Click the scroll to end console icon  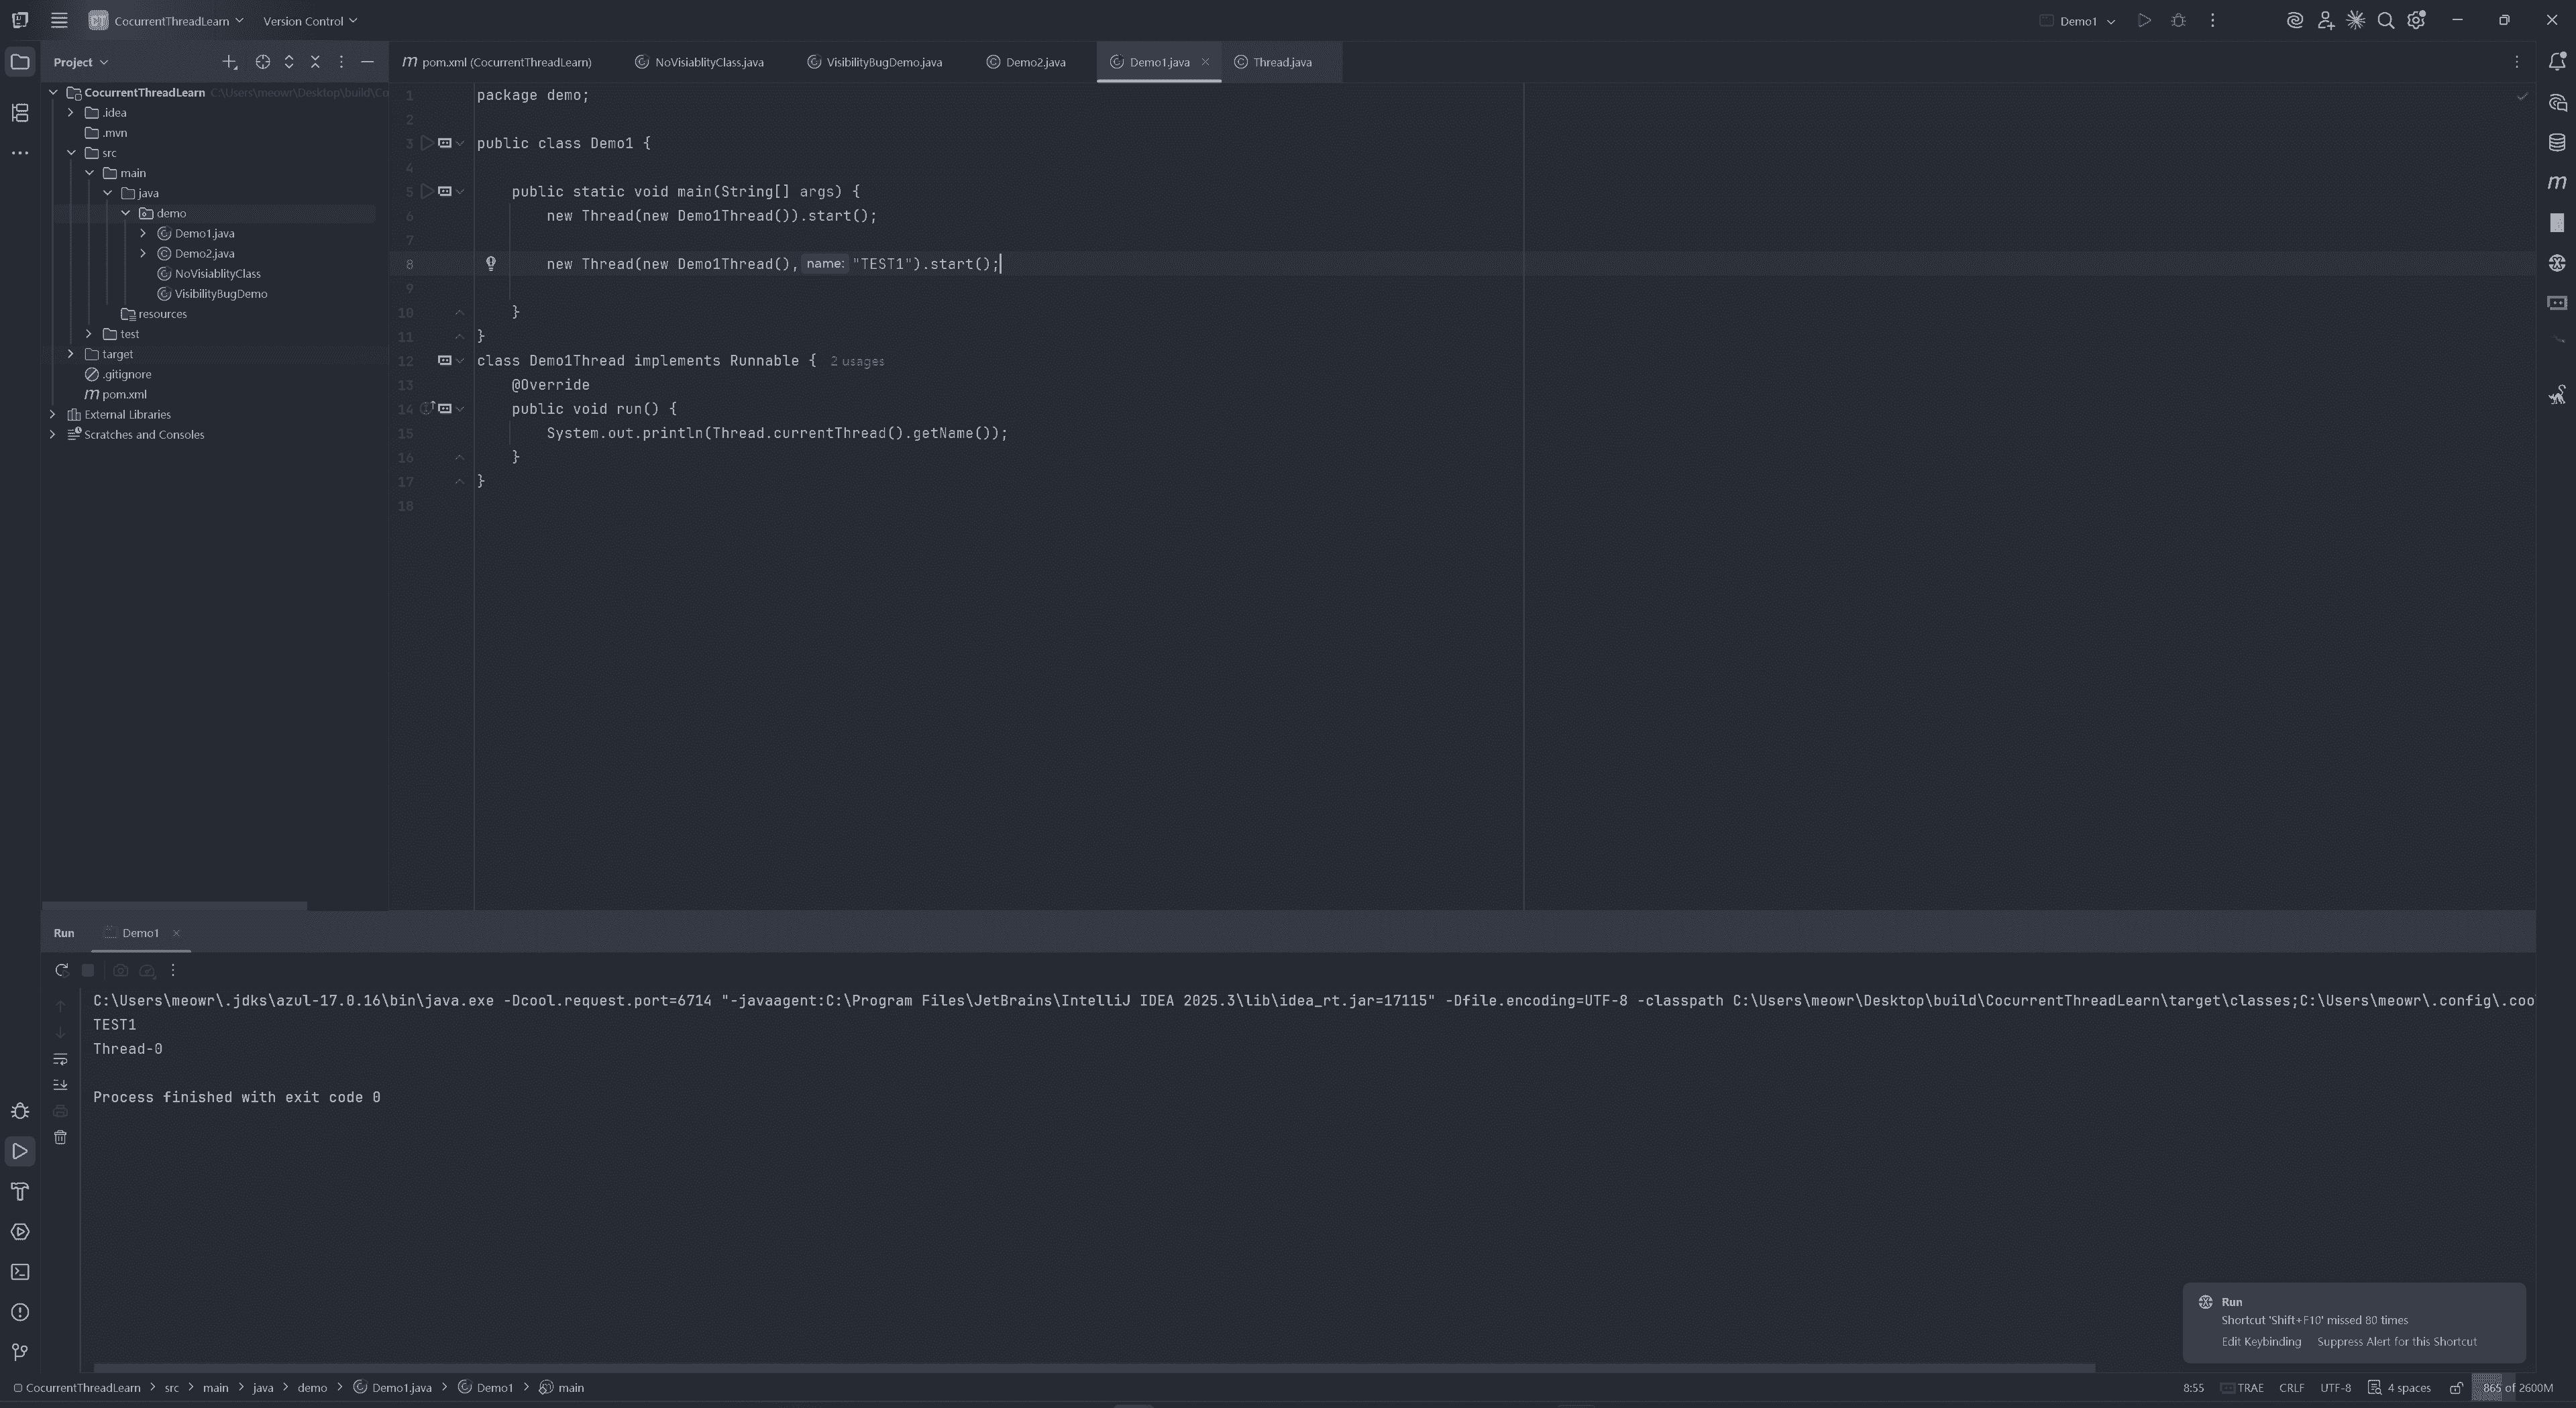click(60, 1085)
